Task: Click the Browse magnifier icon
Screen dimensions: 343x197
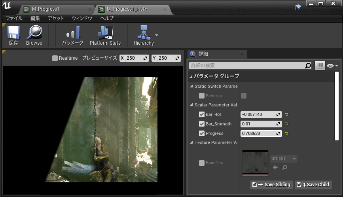Action: pos(34,32)
